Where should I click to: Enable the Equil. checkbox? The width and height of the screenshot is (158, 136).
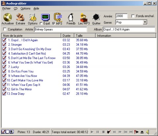click(41, 23)
